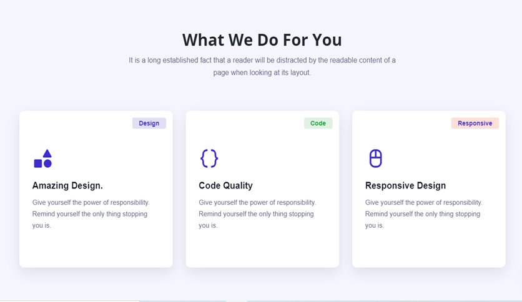Click the curly braces code icon
The width and height of the screenshot is (522, 302).
click(209, 158)
